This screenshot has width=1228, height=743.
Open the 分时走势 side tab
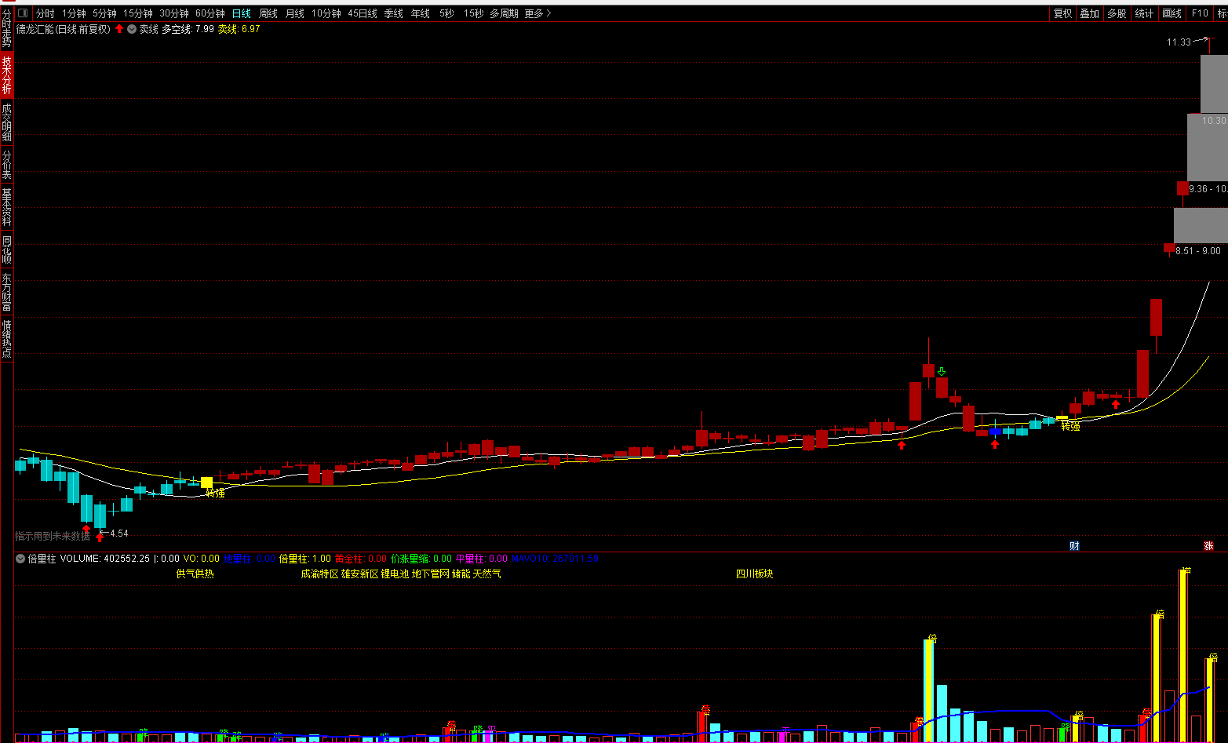tap(6, 27)
